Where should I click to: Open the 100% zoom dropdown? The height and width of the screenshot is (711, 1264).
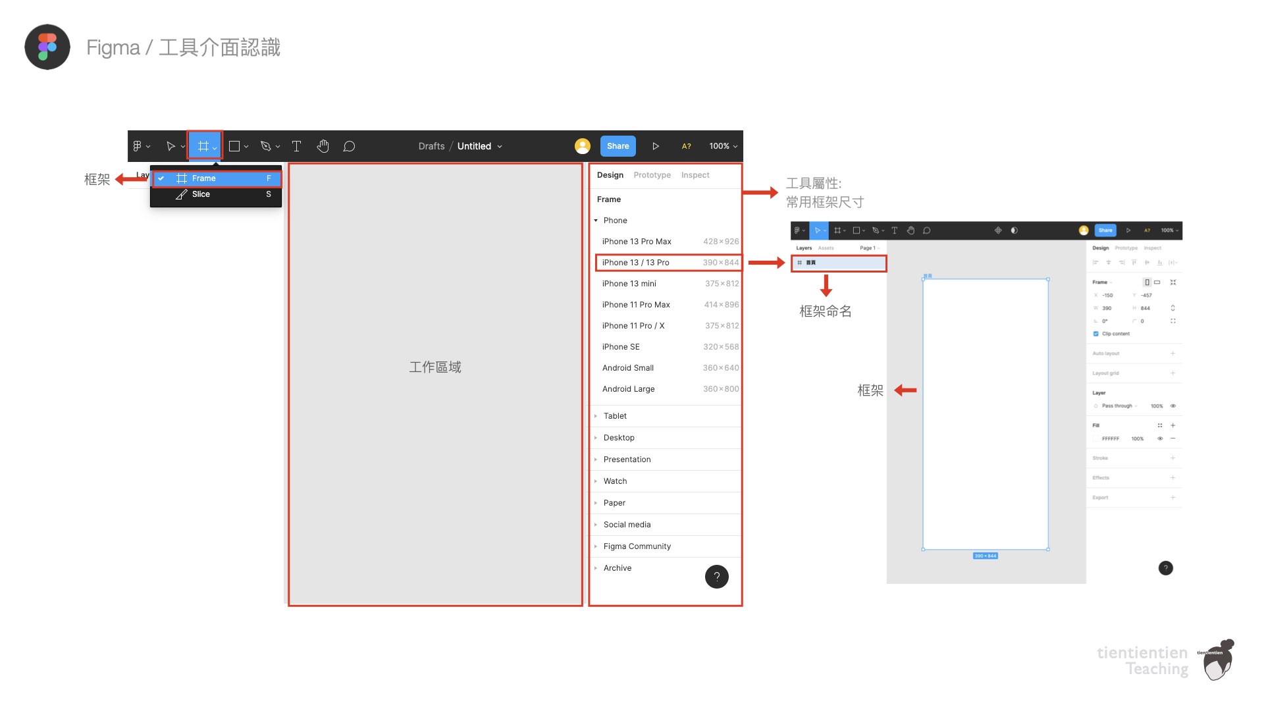pos(722,146)
